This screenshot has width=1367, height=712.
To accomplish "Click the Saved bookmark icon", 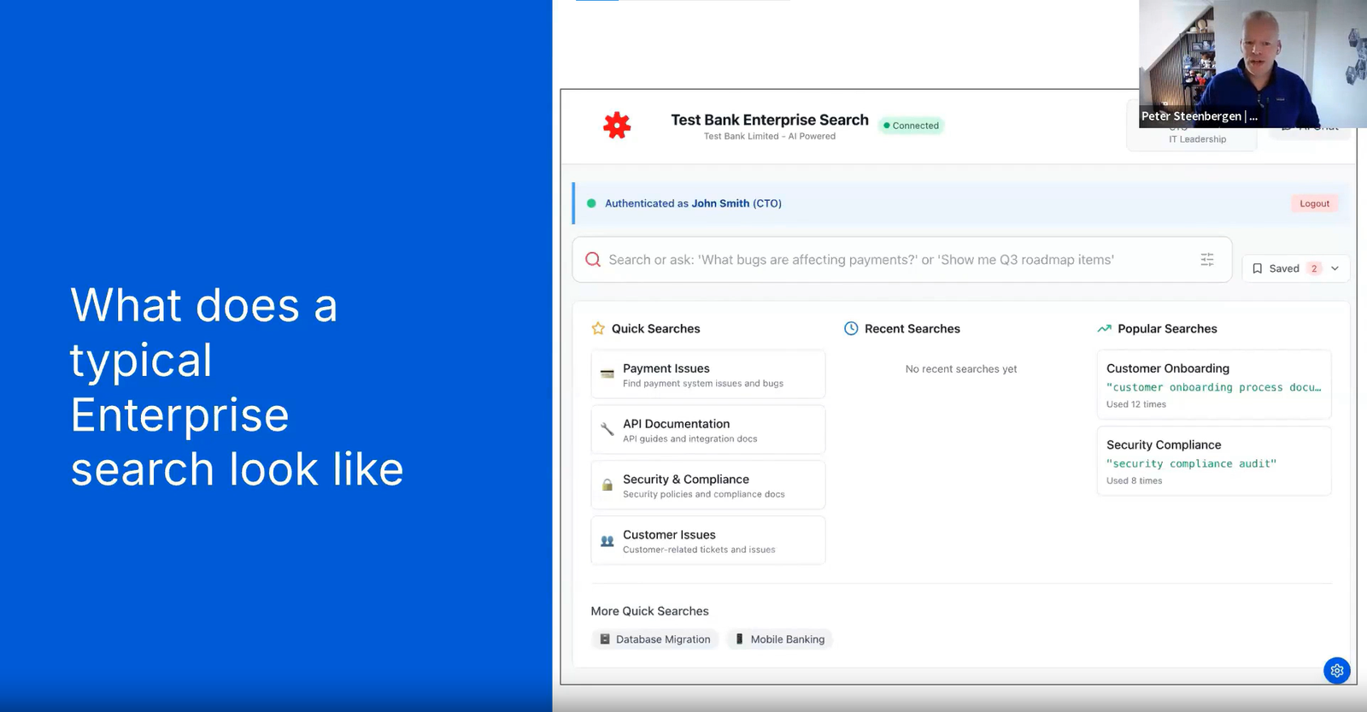I will (1257, 268).
